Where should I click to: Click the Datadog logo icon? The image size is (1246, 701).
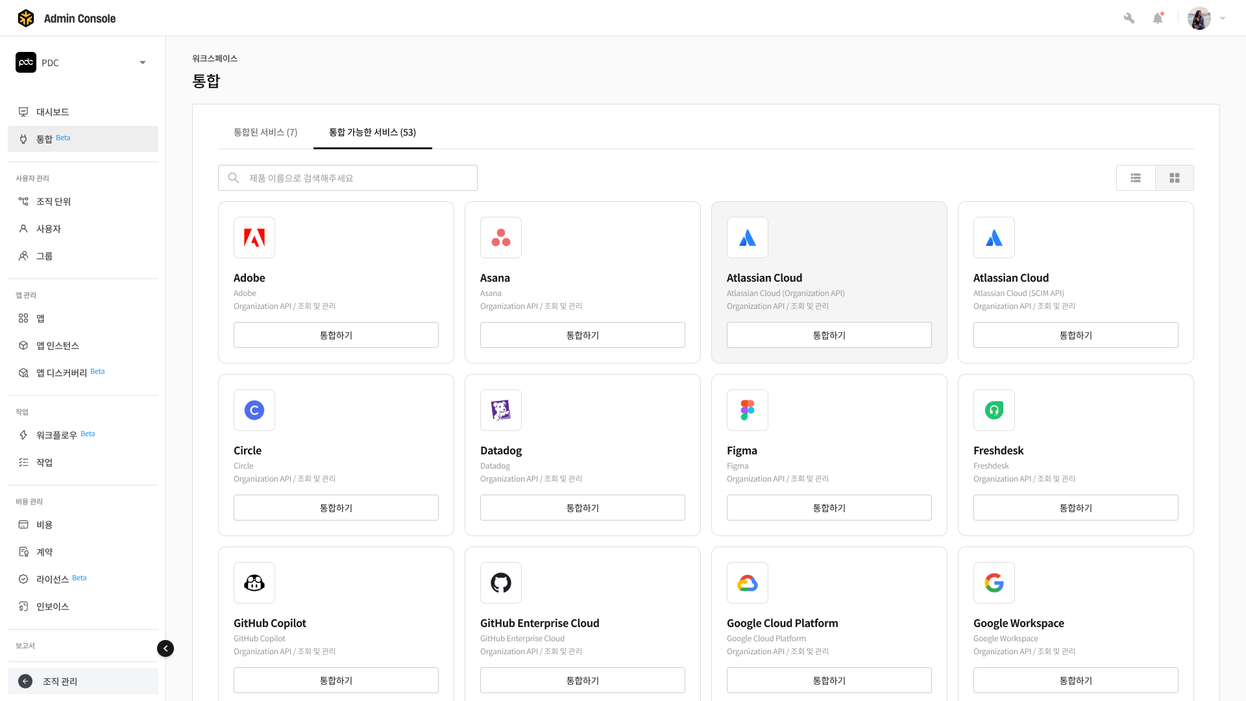click(501, 410)
